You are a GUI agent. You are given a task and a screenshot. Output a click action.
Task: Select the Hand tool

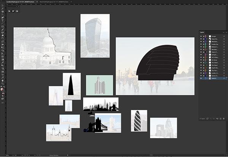(x=3, y=81)
